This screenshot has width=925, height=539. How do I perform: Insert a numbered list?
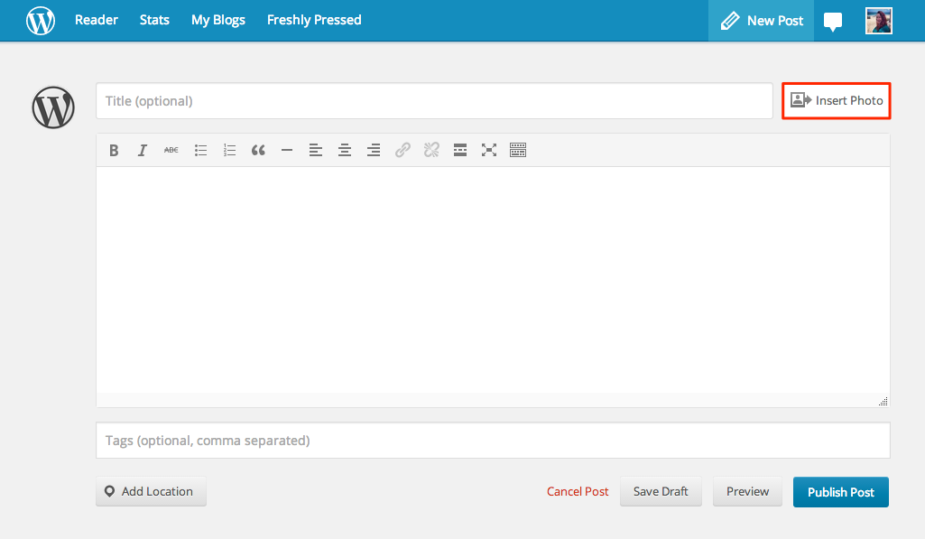[x=229, y=151]
